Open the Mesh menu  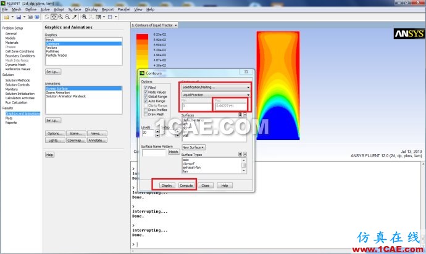[16, 9]
